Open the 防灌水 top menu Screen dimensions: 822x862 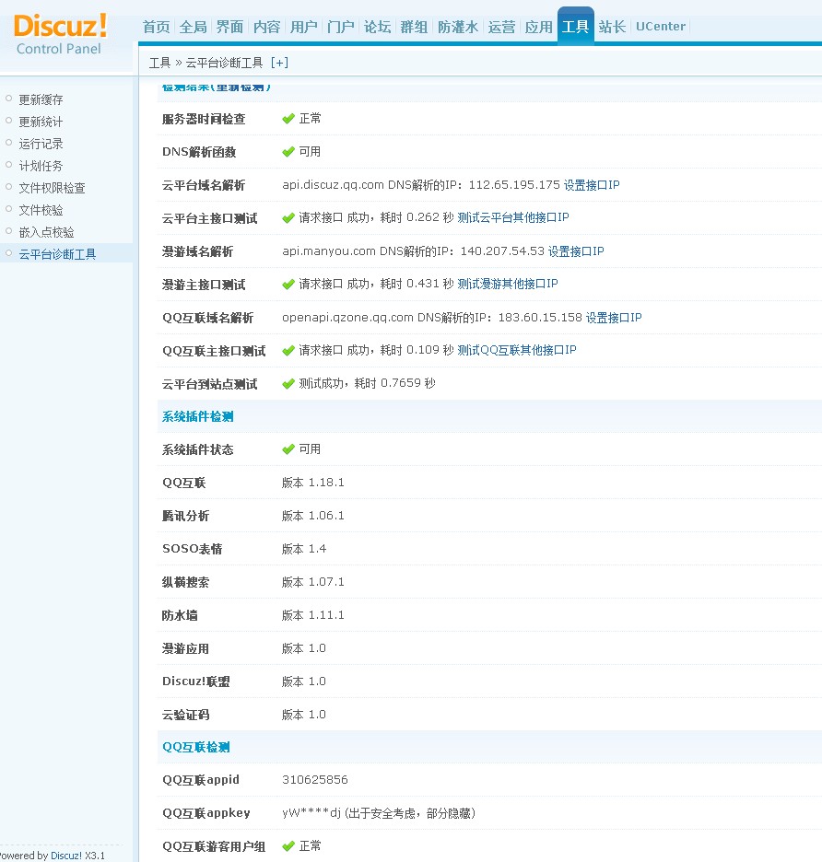pyautogui.click(x=458, y=27)
